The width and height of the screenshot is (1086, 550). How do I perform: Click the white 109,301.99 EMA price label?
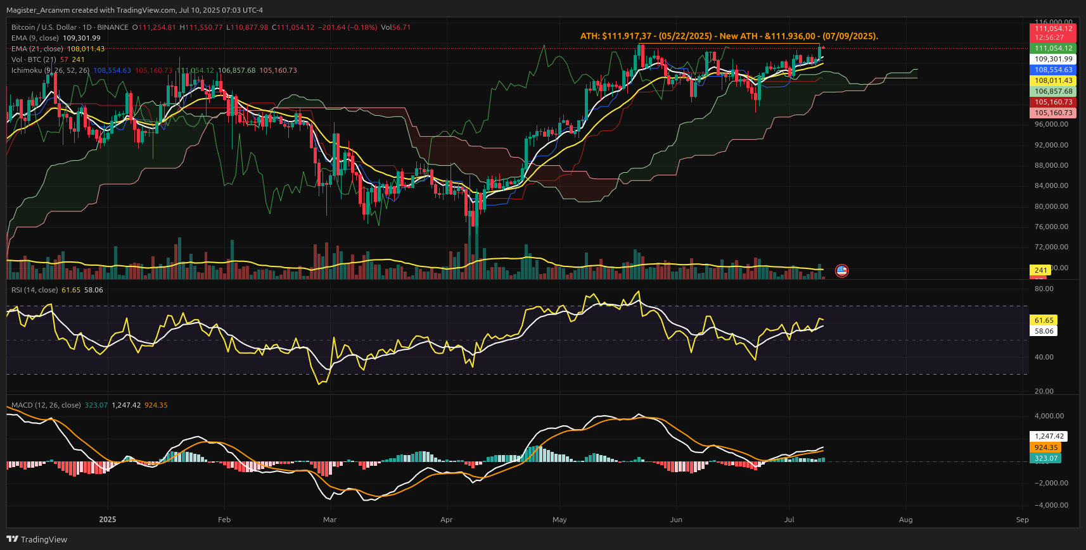[x=1054, y=59]
